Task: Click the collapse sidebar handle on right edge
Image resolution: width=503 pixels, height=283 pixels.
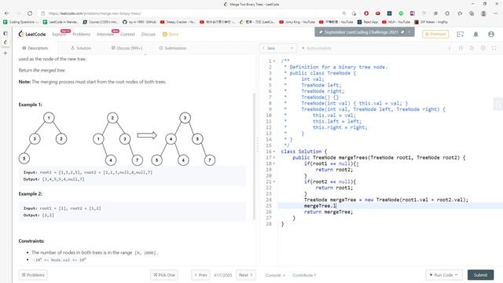Action: coord(497,105)
